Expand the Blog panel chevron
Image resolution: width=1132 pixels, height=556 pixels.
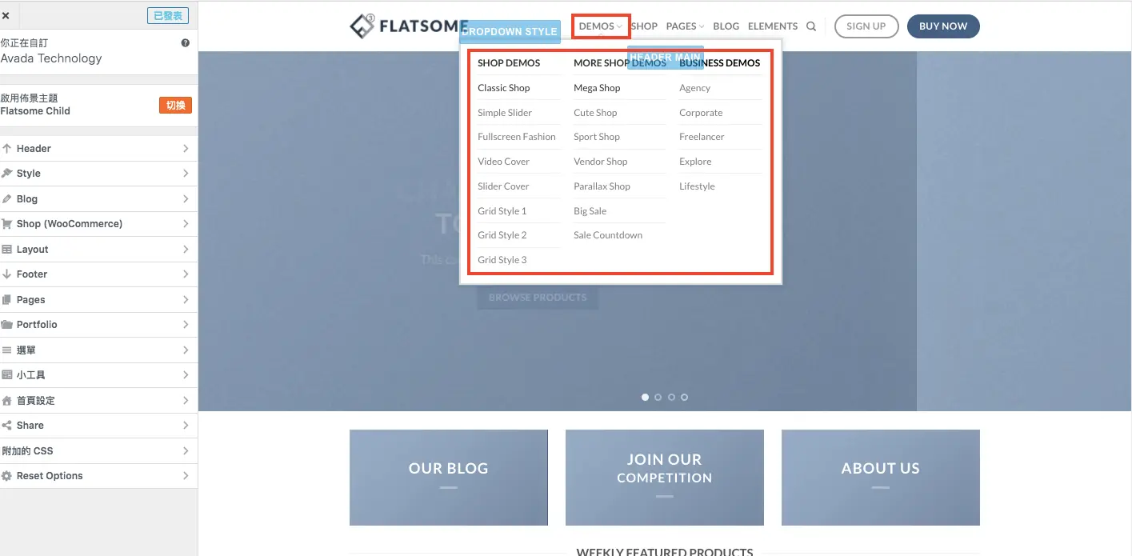[186, 198]
